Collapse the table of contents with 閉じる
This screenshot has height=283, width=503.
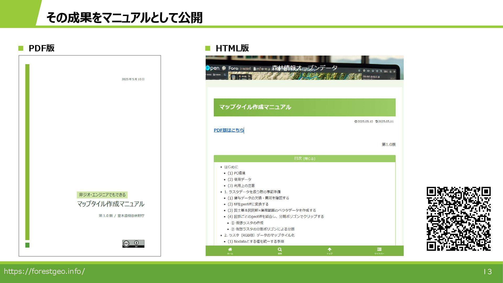pyautogui.click(x=309, y=159)
